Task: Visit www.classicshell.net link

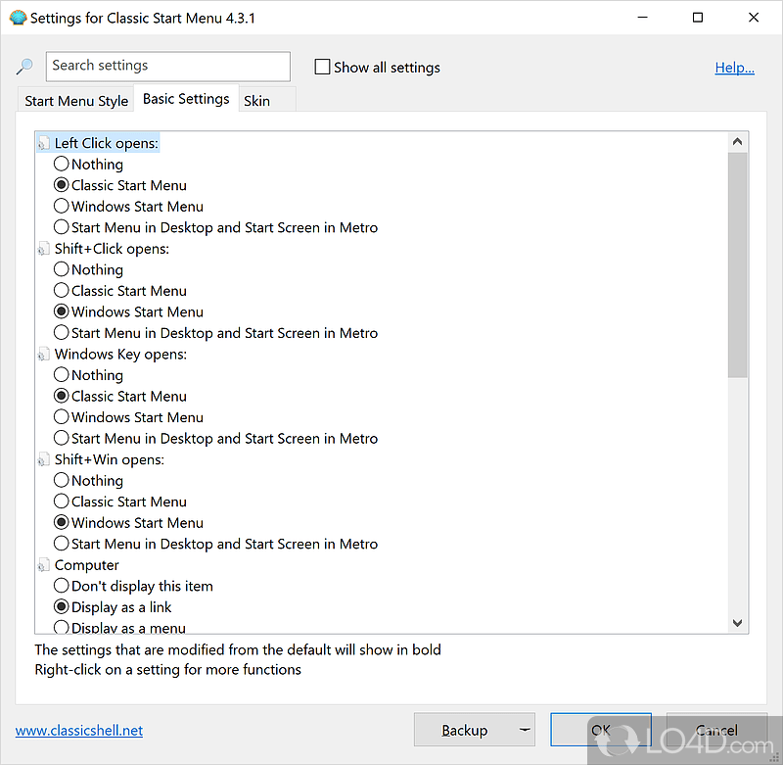Action: point(79,731)
